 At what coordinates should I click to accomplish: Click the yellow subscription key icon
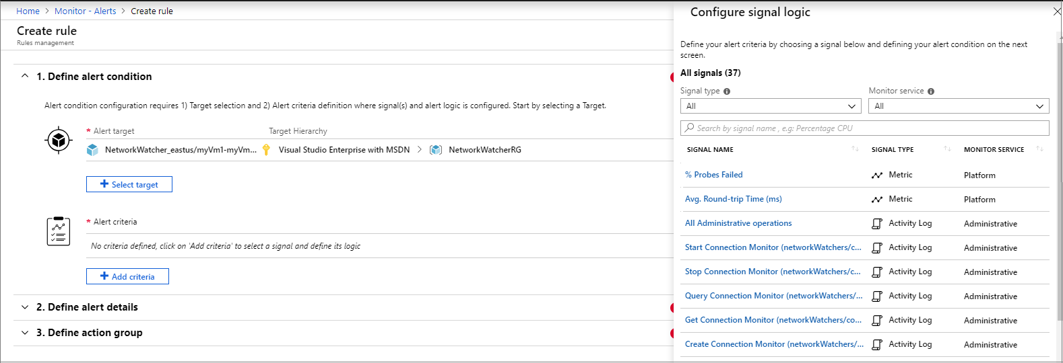point(266,150)
